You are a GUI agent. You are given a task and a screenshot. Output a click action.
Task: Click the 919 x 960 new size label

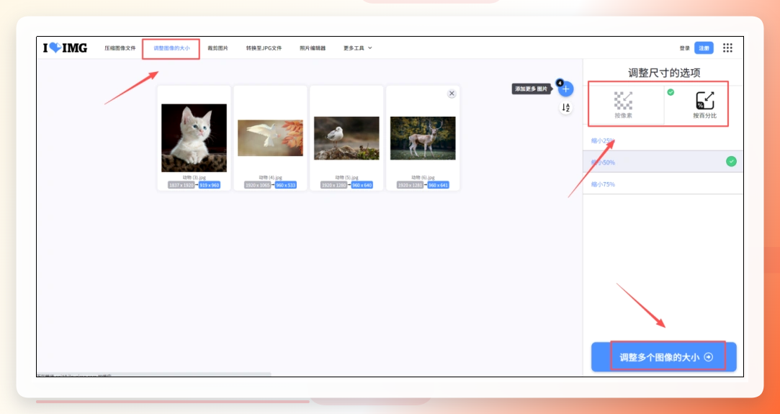[x=210, y=185]
